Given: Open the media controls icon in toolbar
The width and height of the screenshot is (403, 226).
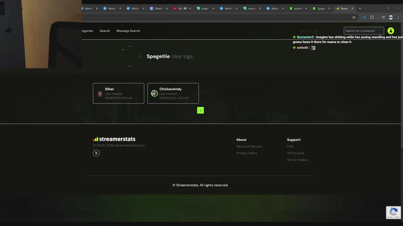Looking at the screenshot, I should pos(383,17).
